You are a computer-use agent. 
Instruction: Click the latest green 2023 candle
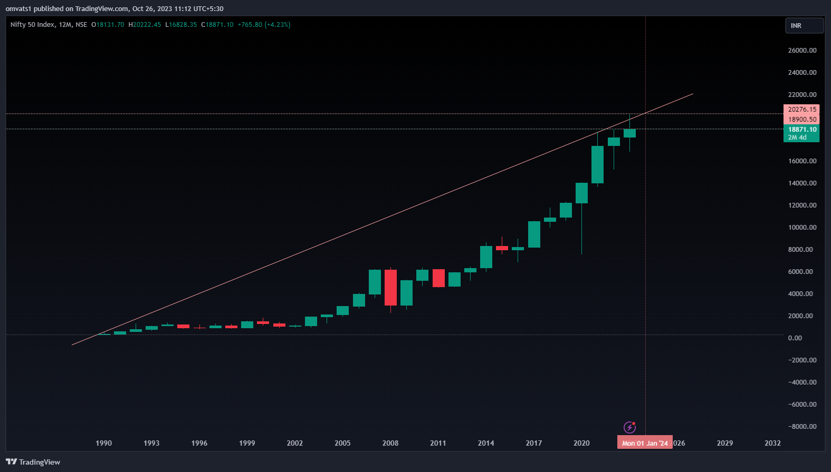pos(629,133)
